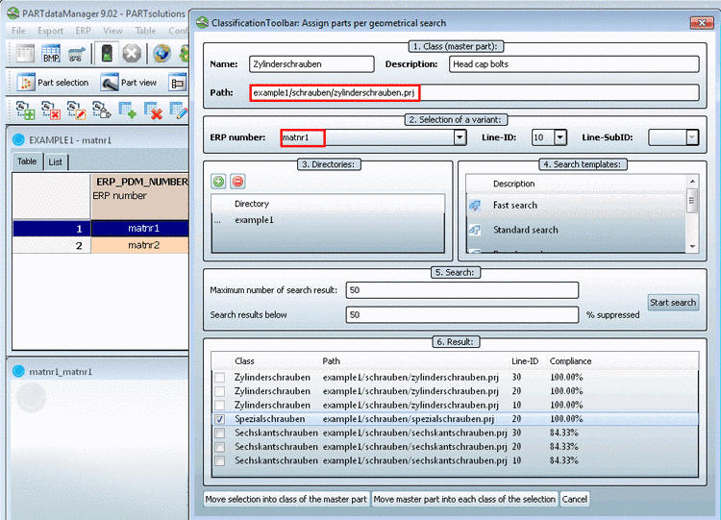The image size is (721, 520).
Task: Open the Part selection view
Action: (53, 83)
